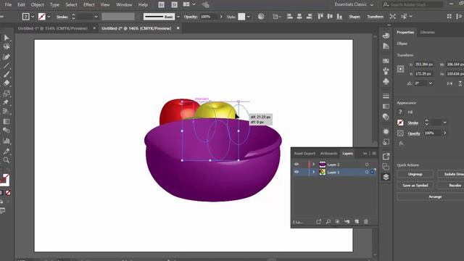Click Locate Object magnifier in Layers panel

[328, 222]
